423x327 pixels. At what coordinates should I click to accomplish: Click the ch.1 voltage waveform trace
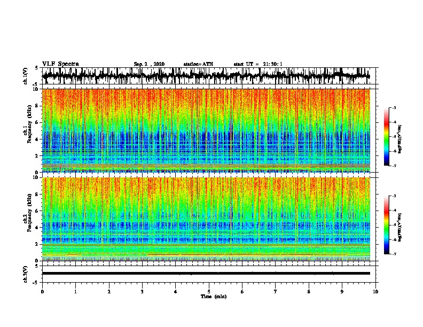(x=206, y=76)
